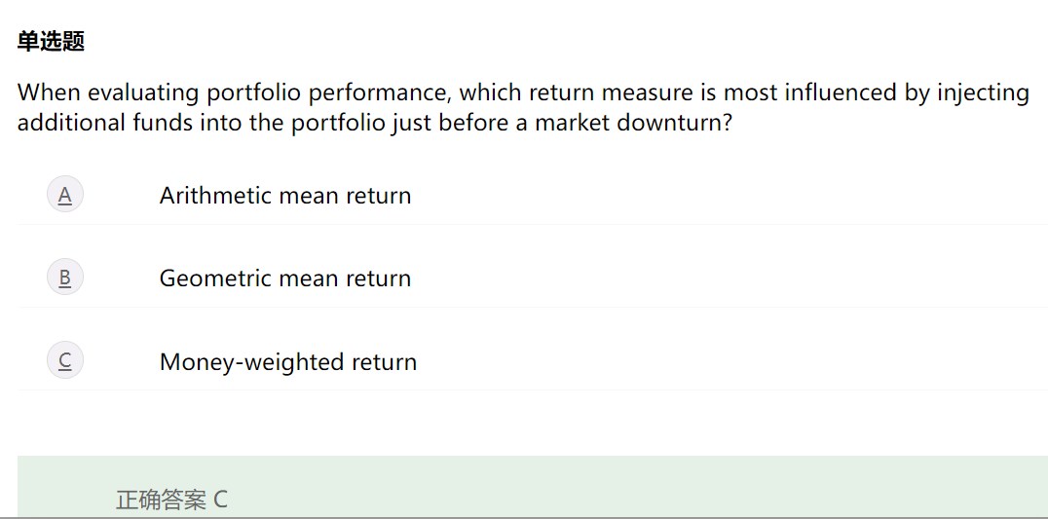1048x519 pixels.
Task: Pick the "Geometric mean return" answer text
Action: (x=285, y=278)
